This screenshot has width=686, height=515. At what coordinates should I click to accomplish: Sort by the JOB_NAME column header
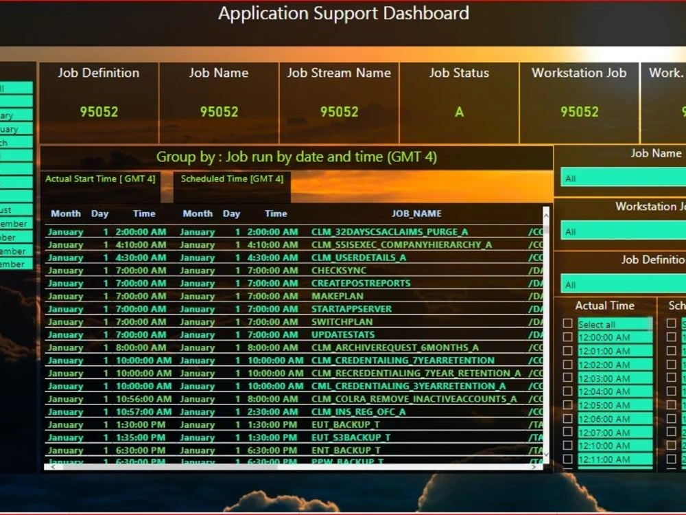[416, 214]
